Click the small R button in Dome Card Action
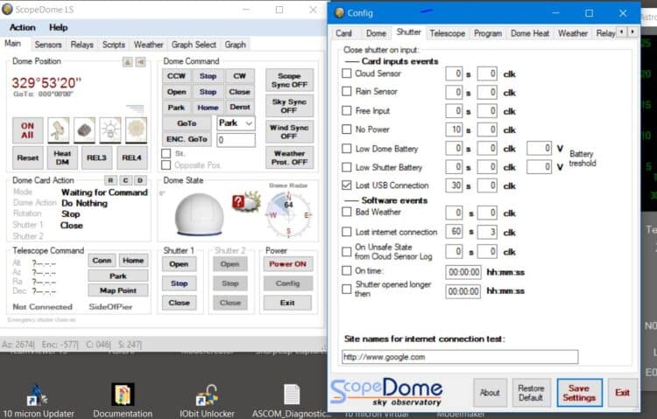 110,180
